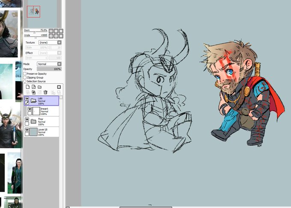Hide the Thor layer set
291x208 pixels.
pos(27,120)
